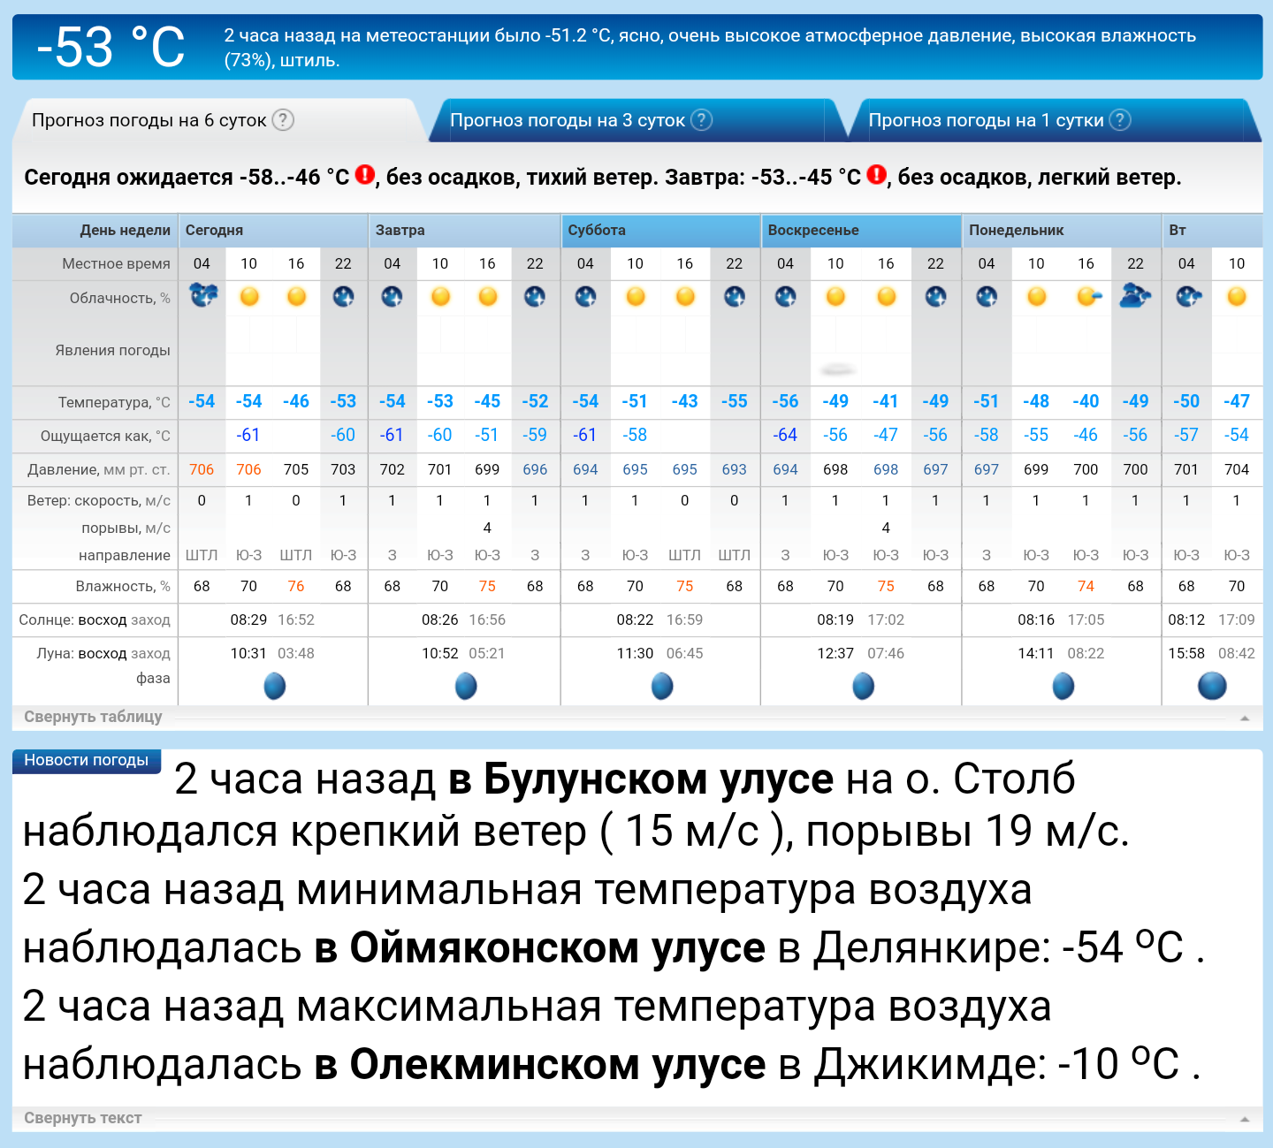
Task: Click sun icon for Сегодня 10
Action: pyautogui.click(x=249, y=297)
